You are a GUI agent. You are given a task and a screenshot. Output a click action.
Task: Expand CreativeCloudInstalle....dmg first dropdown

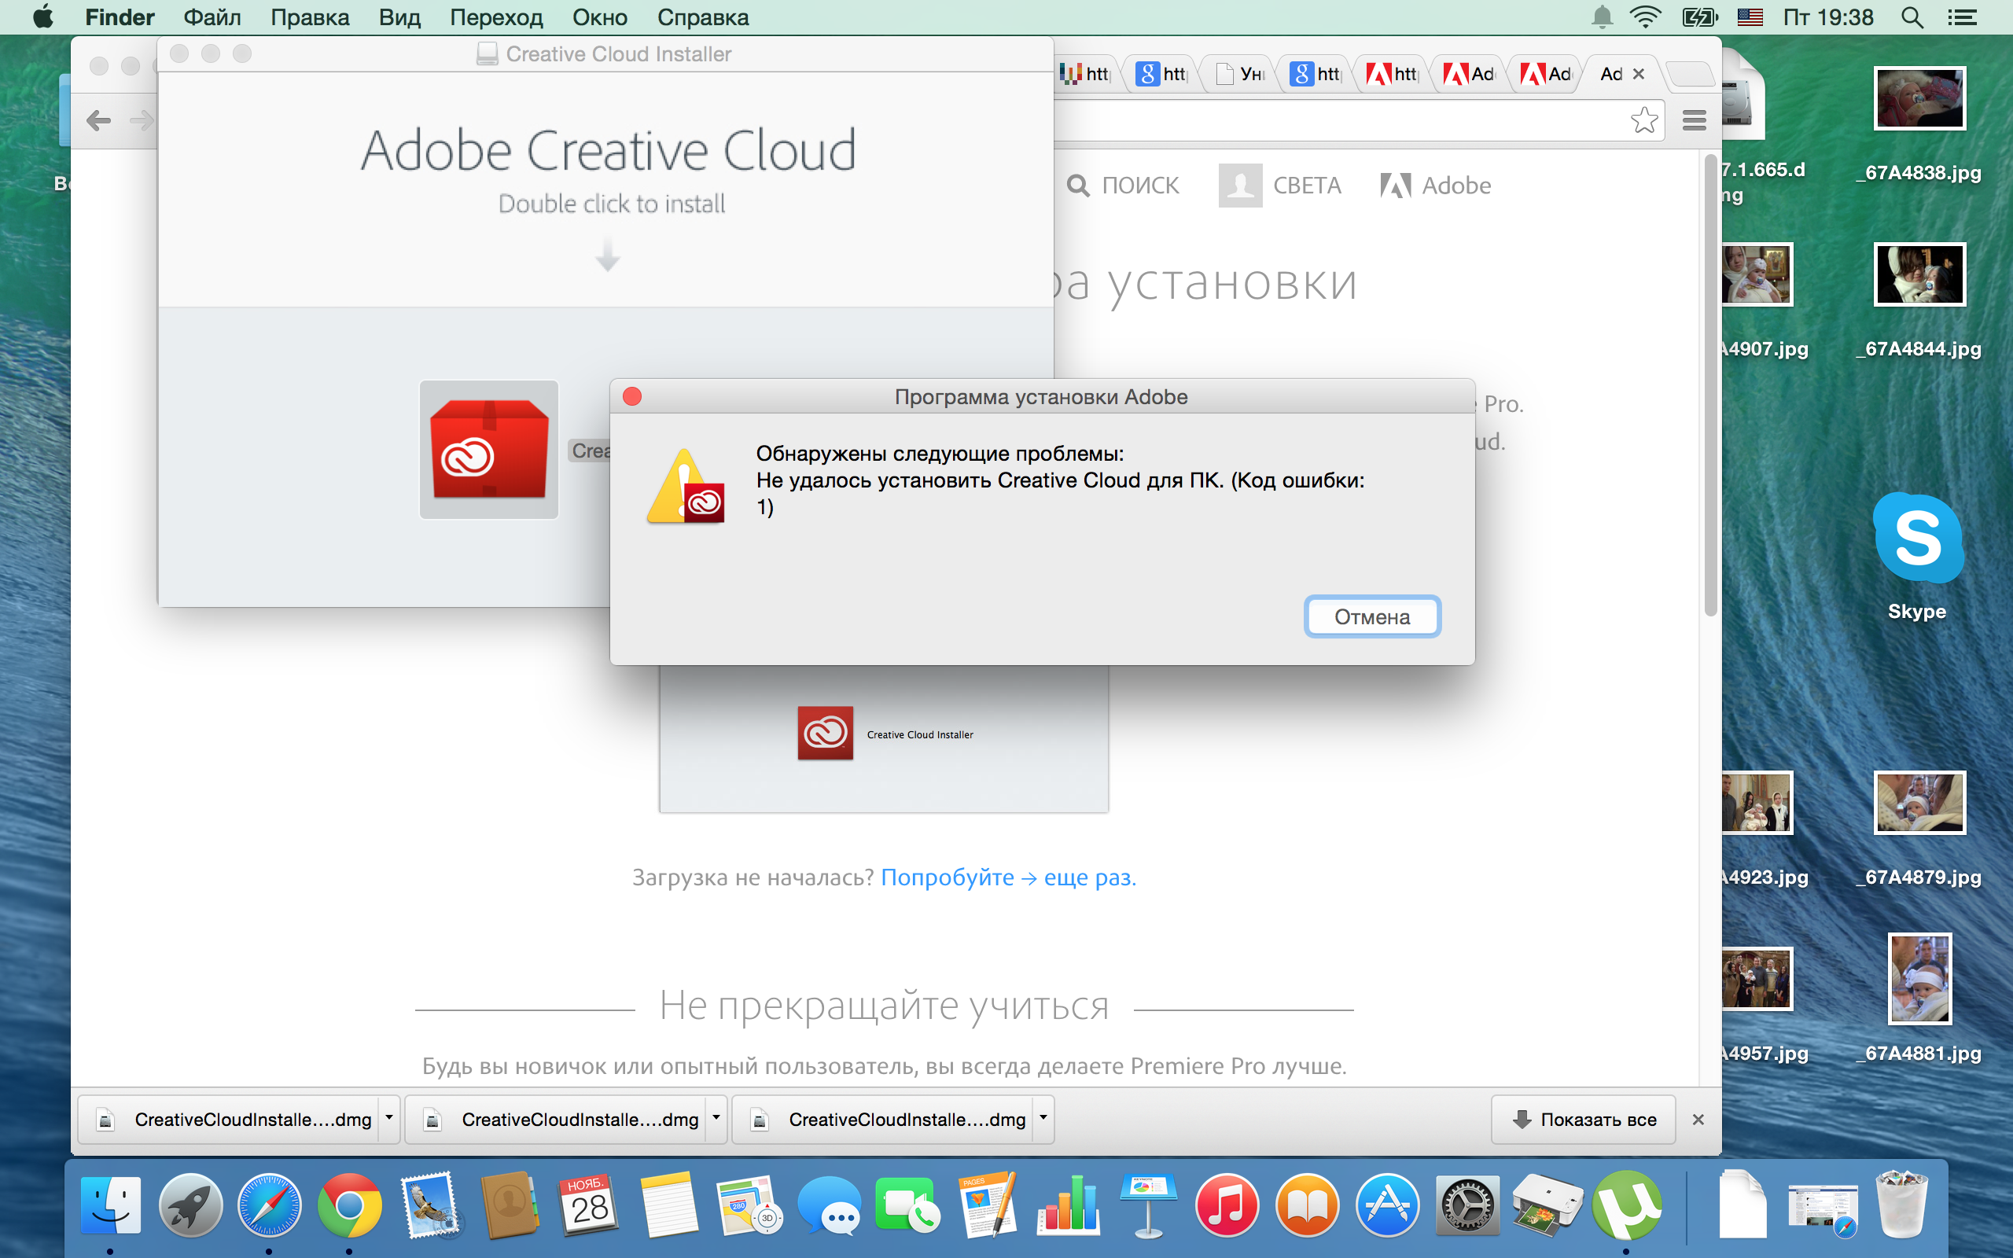(390, 1116)
